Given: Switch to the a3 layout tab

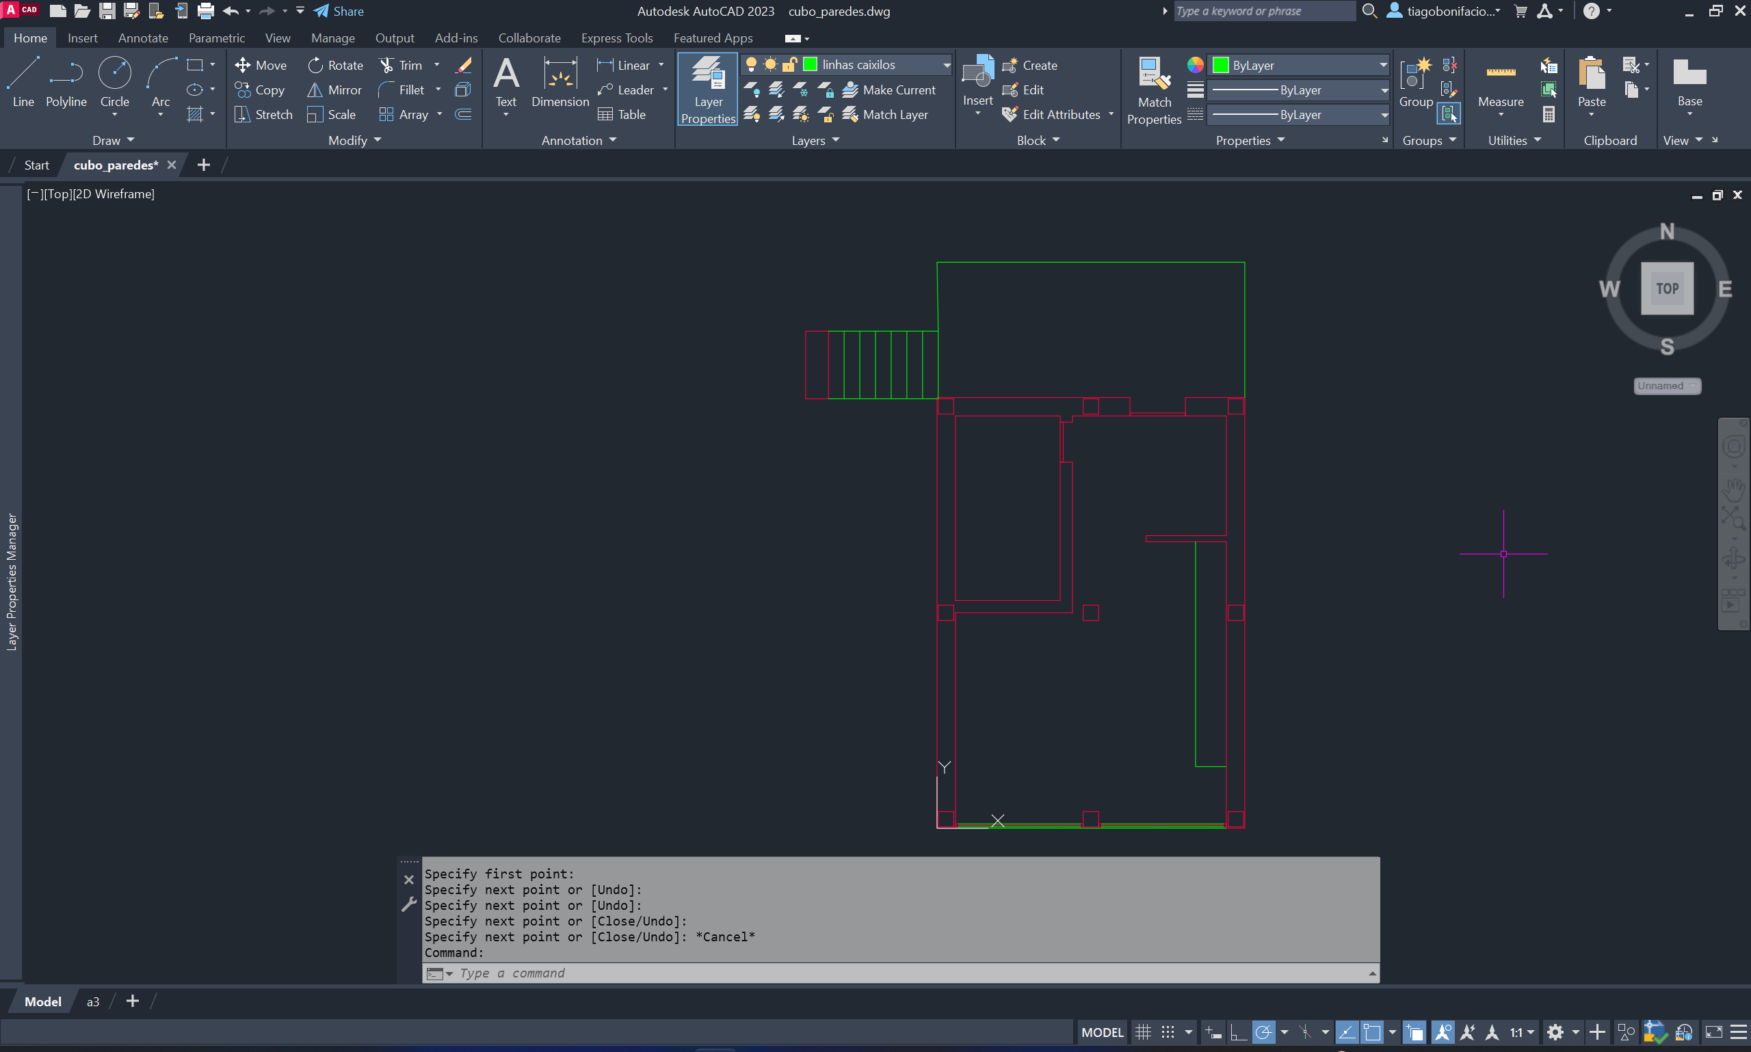Looking at the screenshot, I should [x=93, y=1001].
